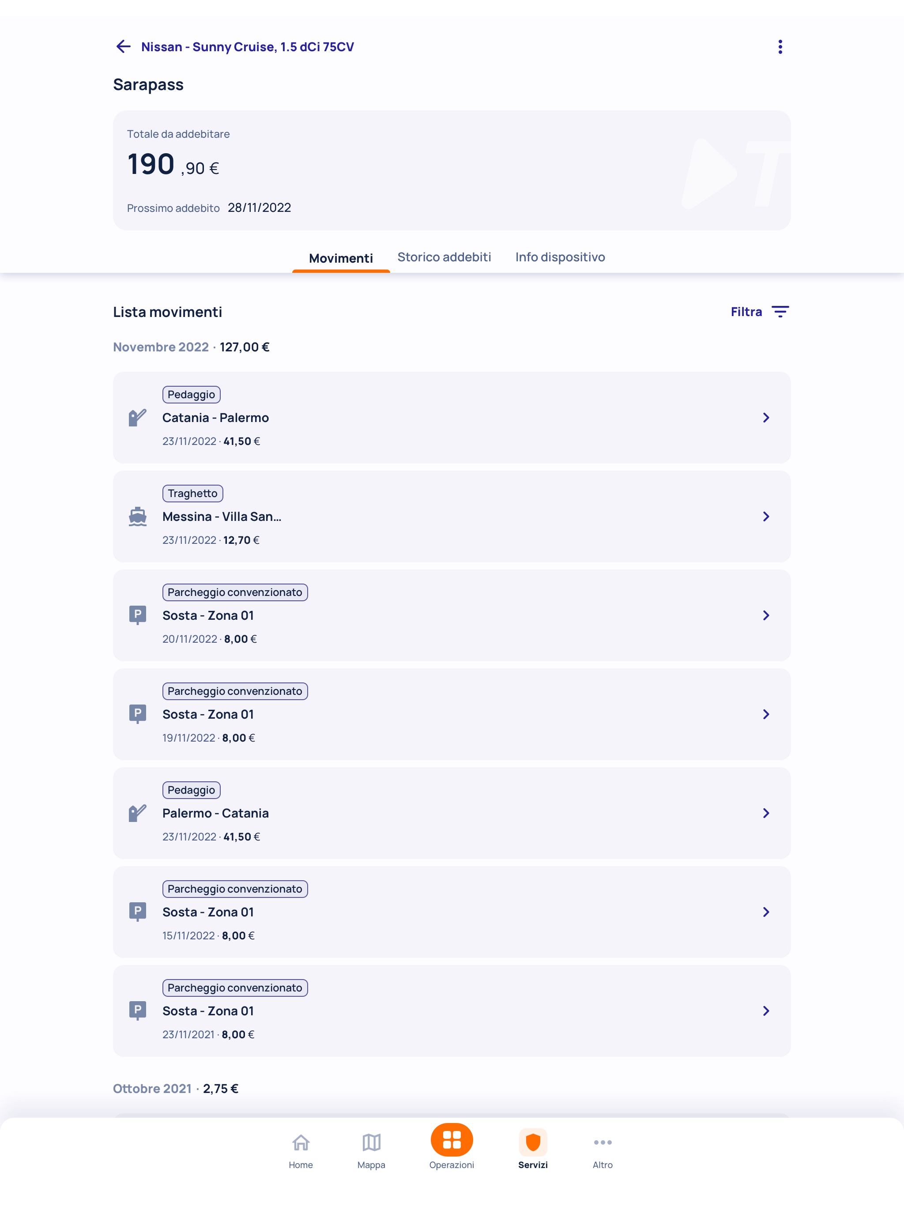
Task: Open the 15/11/2022 Sosta - Zona 01 entry
Action: click(452, 912)
